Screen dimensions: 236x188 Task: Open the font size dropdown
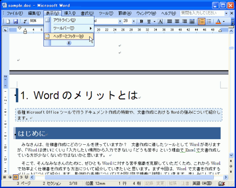tap(134, 21)
